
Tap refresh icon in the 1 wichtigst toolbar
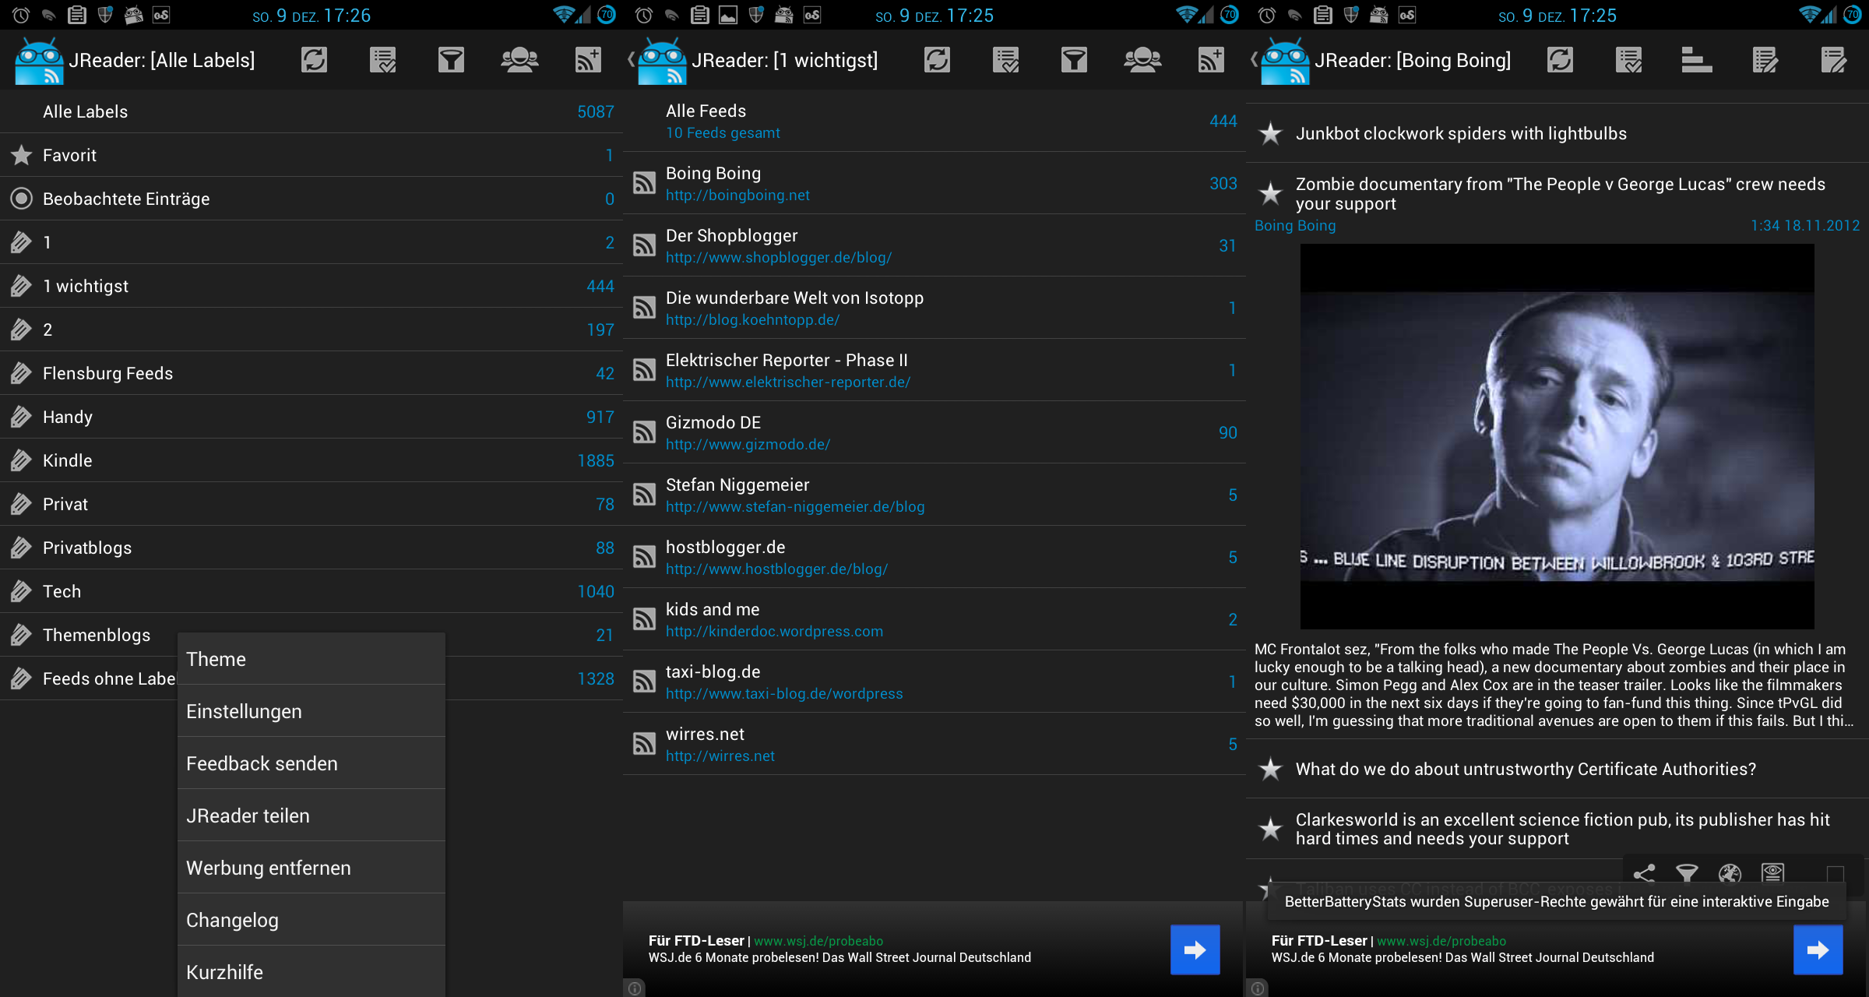point(937,60)
